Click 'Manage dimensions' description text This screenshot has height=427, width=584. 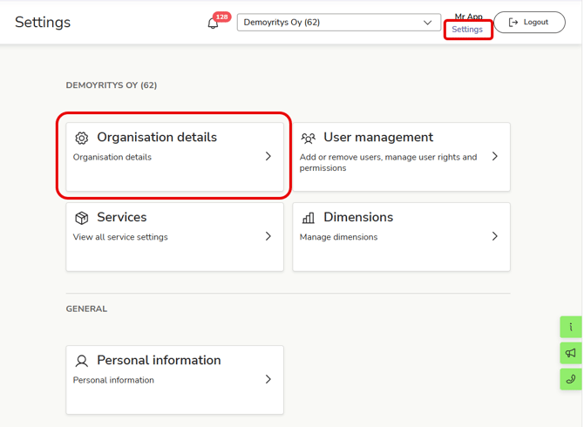pos(338,237)
